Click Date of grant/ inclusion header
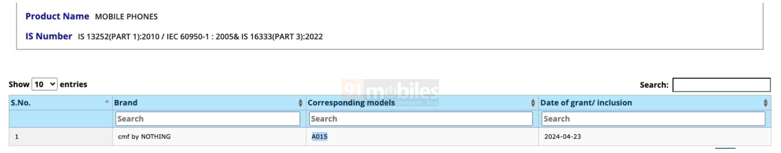 (586, 103)
